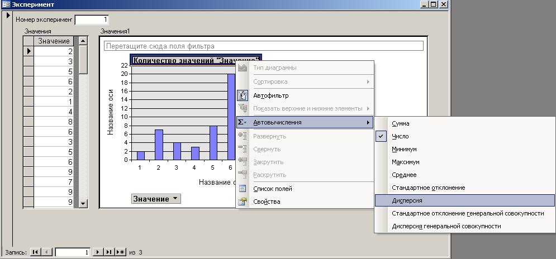Click the Chart Type icon in context menu

(242, 68)
